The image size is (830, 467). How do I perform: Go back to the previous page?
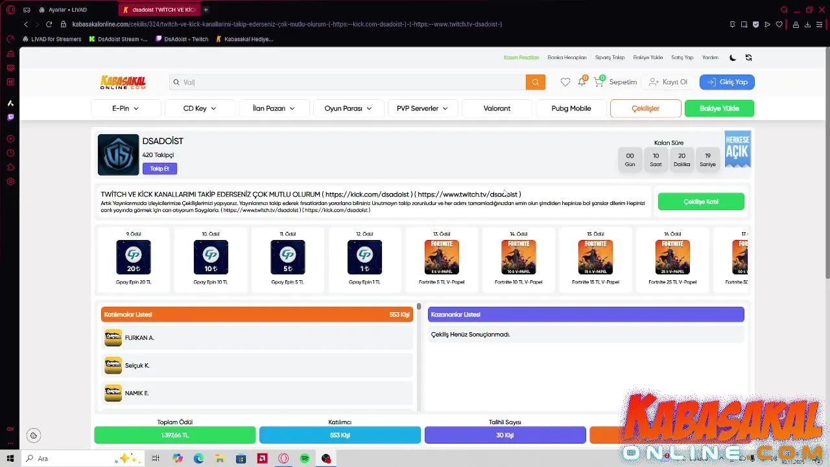point(26,24)
